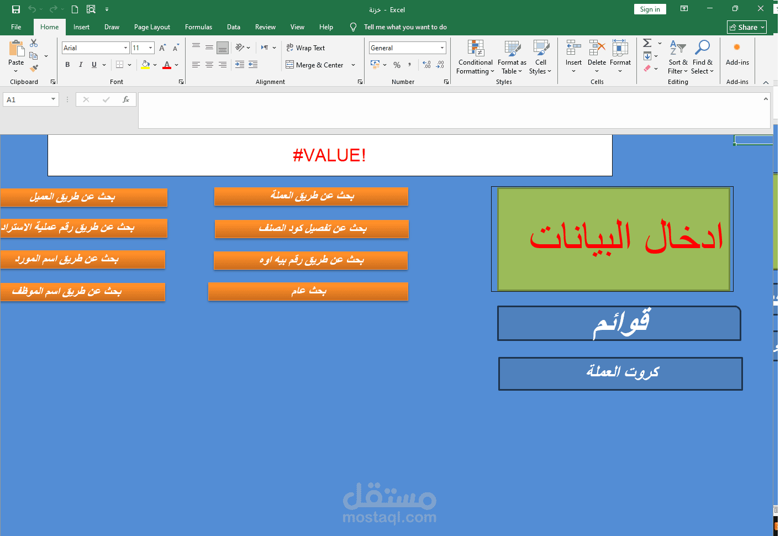The height and width of the screenshot is (536, 780).
Task: Switch to the Page Layout tab
Action: pyautogui.click(x=152, y=27)
